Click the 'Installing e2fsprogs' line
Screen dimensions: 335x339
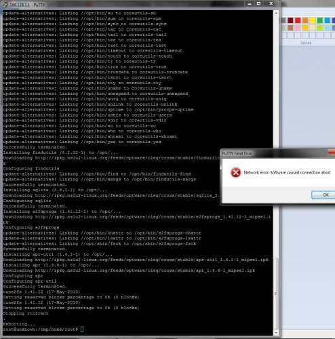62,212
